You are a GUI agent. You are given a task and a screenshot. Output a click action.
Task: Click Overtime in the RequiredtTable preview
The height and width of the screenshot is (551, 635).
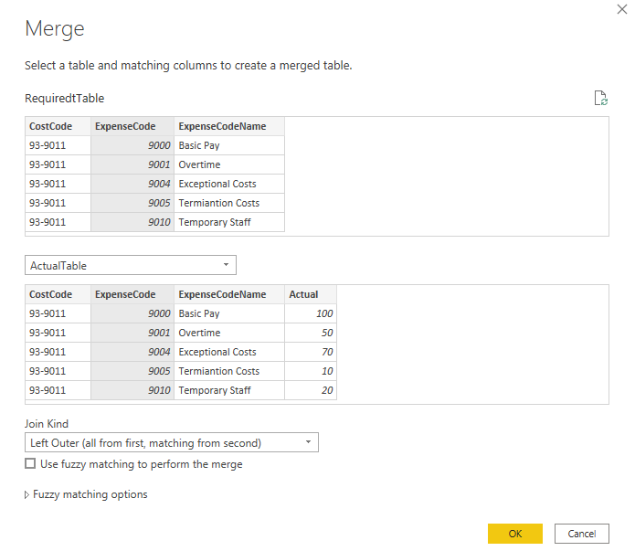[x=229, y=164]
